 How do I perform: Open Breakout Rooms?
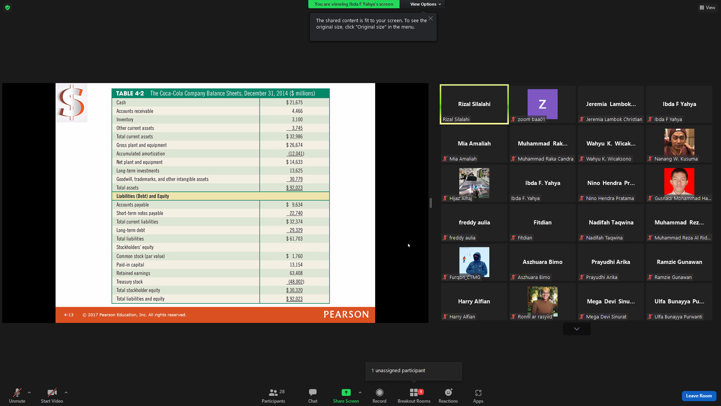pos(414,395)
